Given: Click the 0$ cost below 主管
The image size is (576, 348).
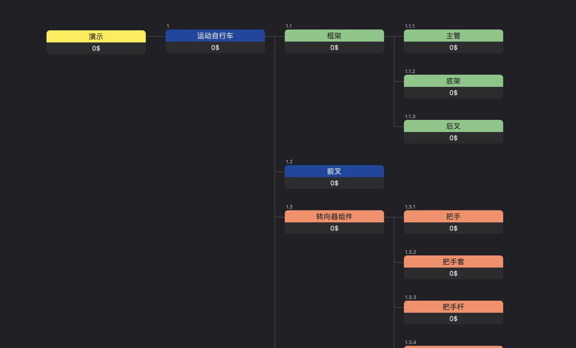Looking at the screenshot, I should pyautogui.click(x=453, y=48).
